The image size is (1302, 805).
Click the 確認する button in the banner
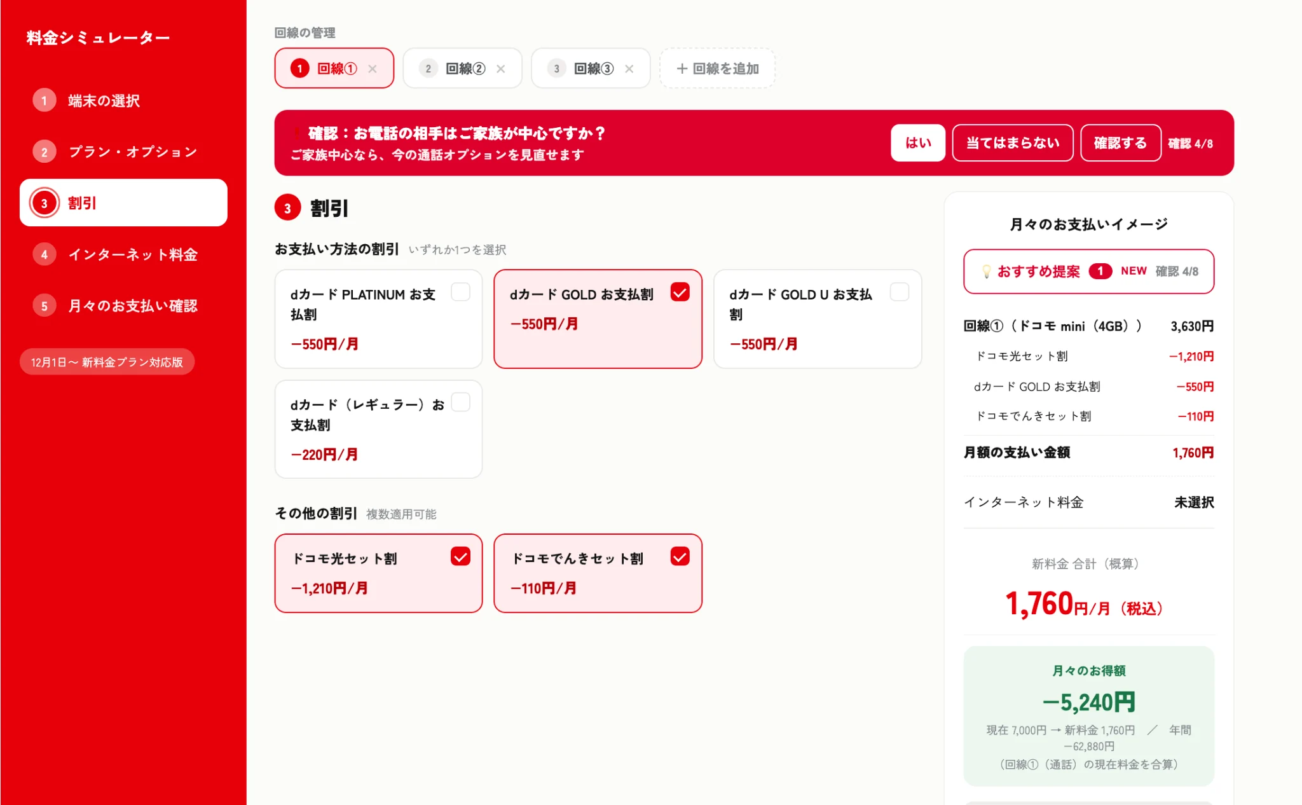[x=1121, y=143]
